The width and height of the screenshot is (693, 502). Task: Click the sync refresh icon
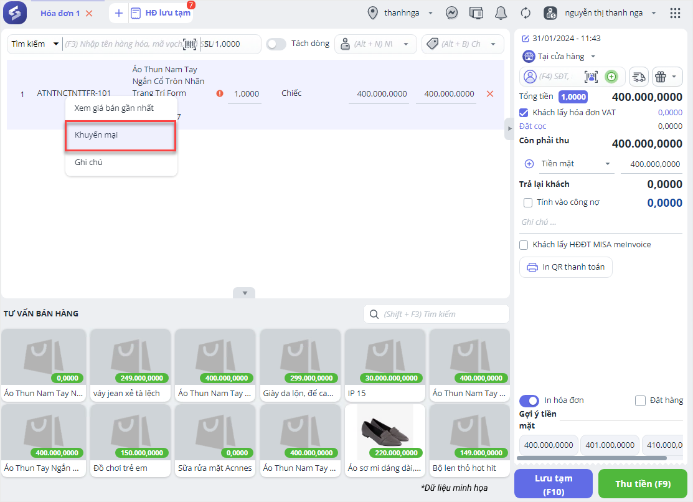(525, 13)
